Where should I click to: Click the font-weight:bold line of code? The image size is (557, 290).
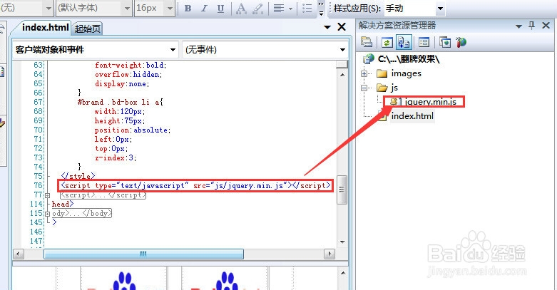pyautogui.click(x=131, y=66)
